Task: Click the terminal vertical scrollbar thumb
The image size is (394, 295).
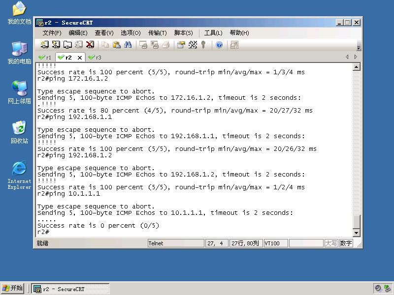Action: [x=356, y=222]
